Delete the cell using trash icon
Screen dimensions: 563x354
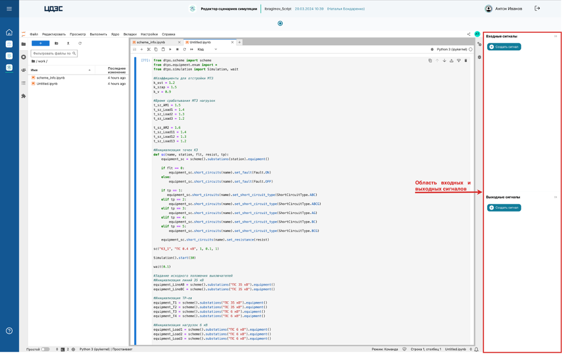[x=466, y=60]
